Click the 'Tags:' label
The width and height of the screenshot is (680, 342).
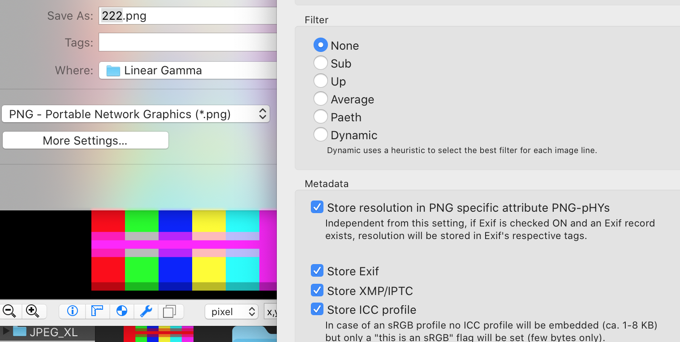coord(79,43)
